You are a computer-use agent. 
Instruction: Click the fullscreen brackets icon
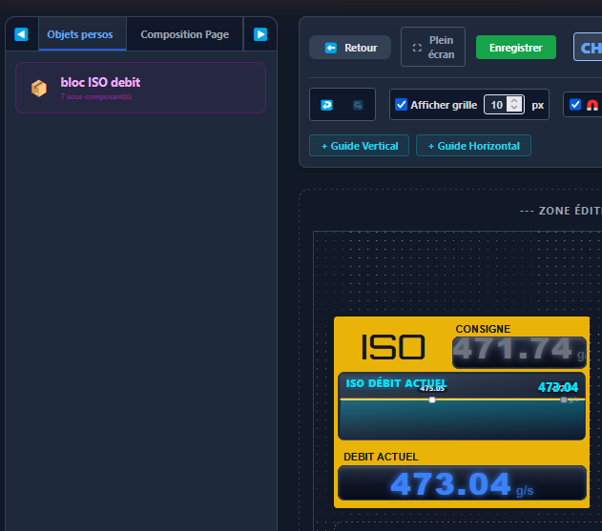tap(417, 48)
